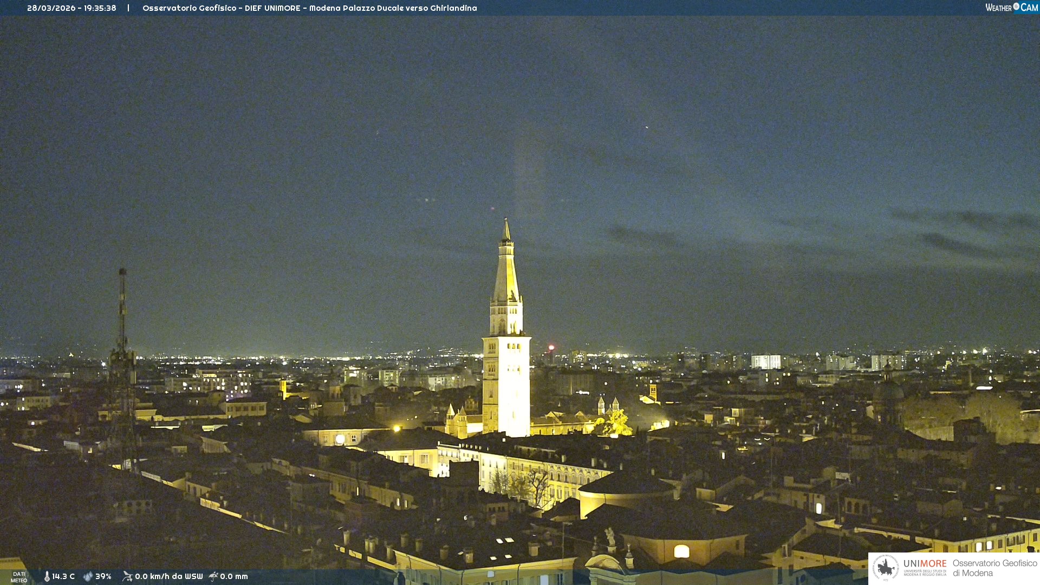Click the 28/03/2026 date and time stamp
The width and height of the screenshot is (1040, 585).
71,8
